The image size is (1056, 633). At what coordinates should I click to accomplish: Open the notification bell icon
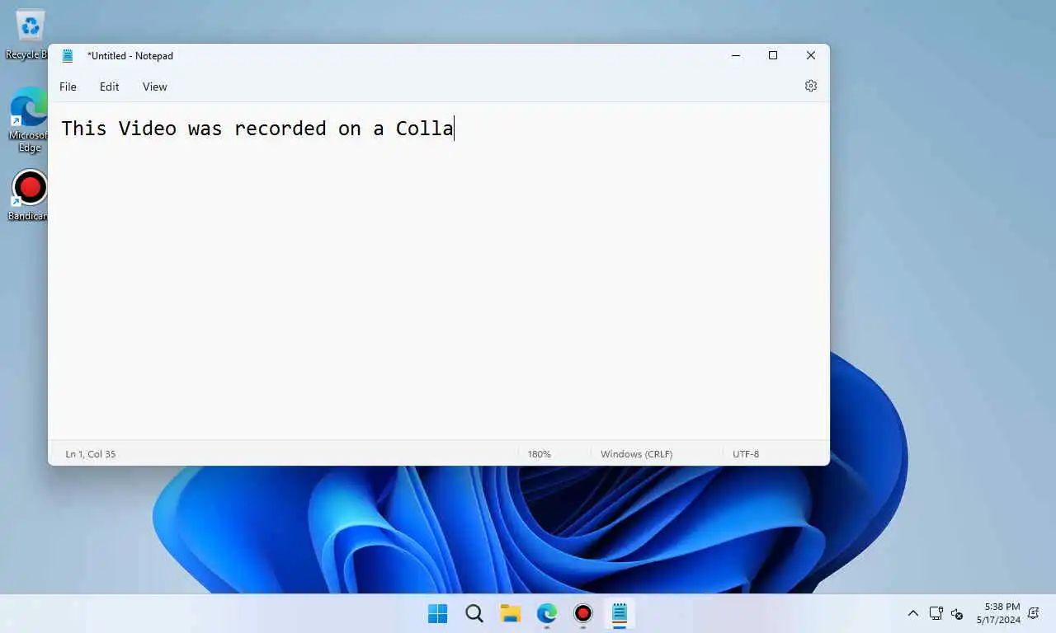(x=1033, y=613)
